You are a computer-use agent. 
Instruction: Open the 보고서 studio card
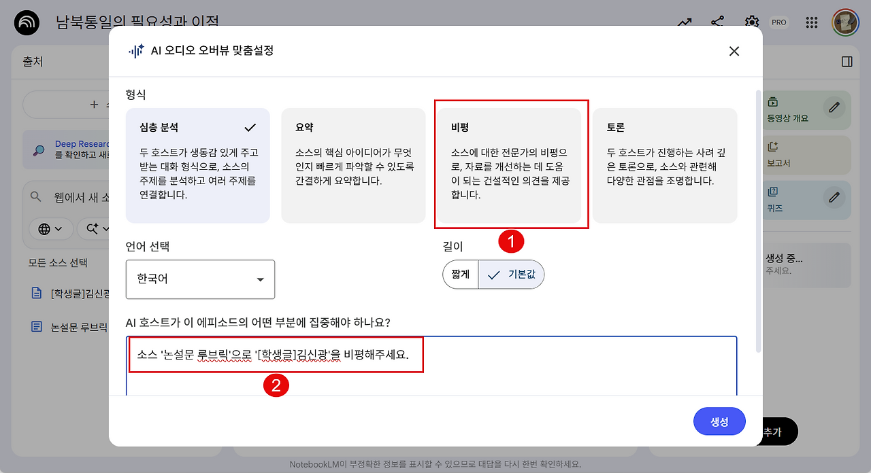[806, 155]
